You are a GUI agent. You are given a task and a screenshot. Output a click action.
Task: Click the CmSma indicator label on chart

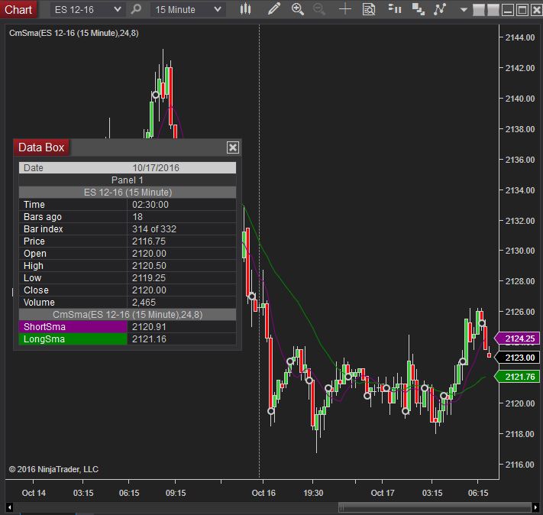(x=74, y=33)
